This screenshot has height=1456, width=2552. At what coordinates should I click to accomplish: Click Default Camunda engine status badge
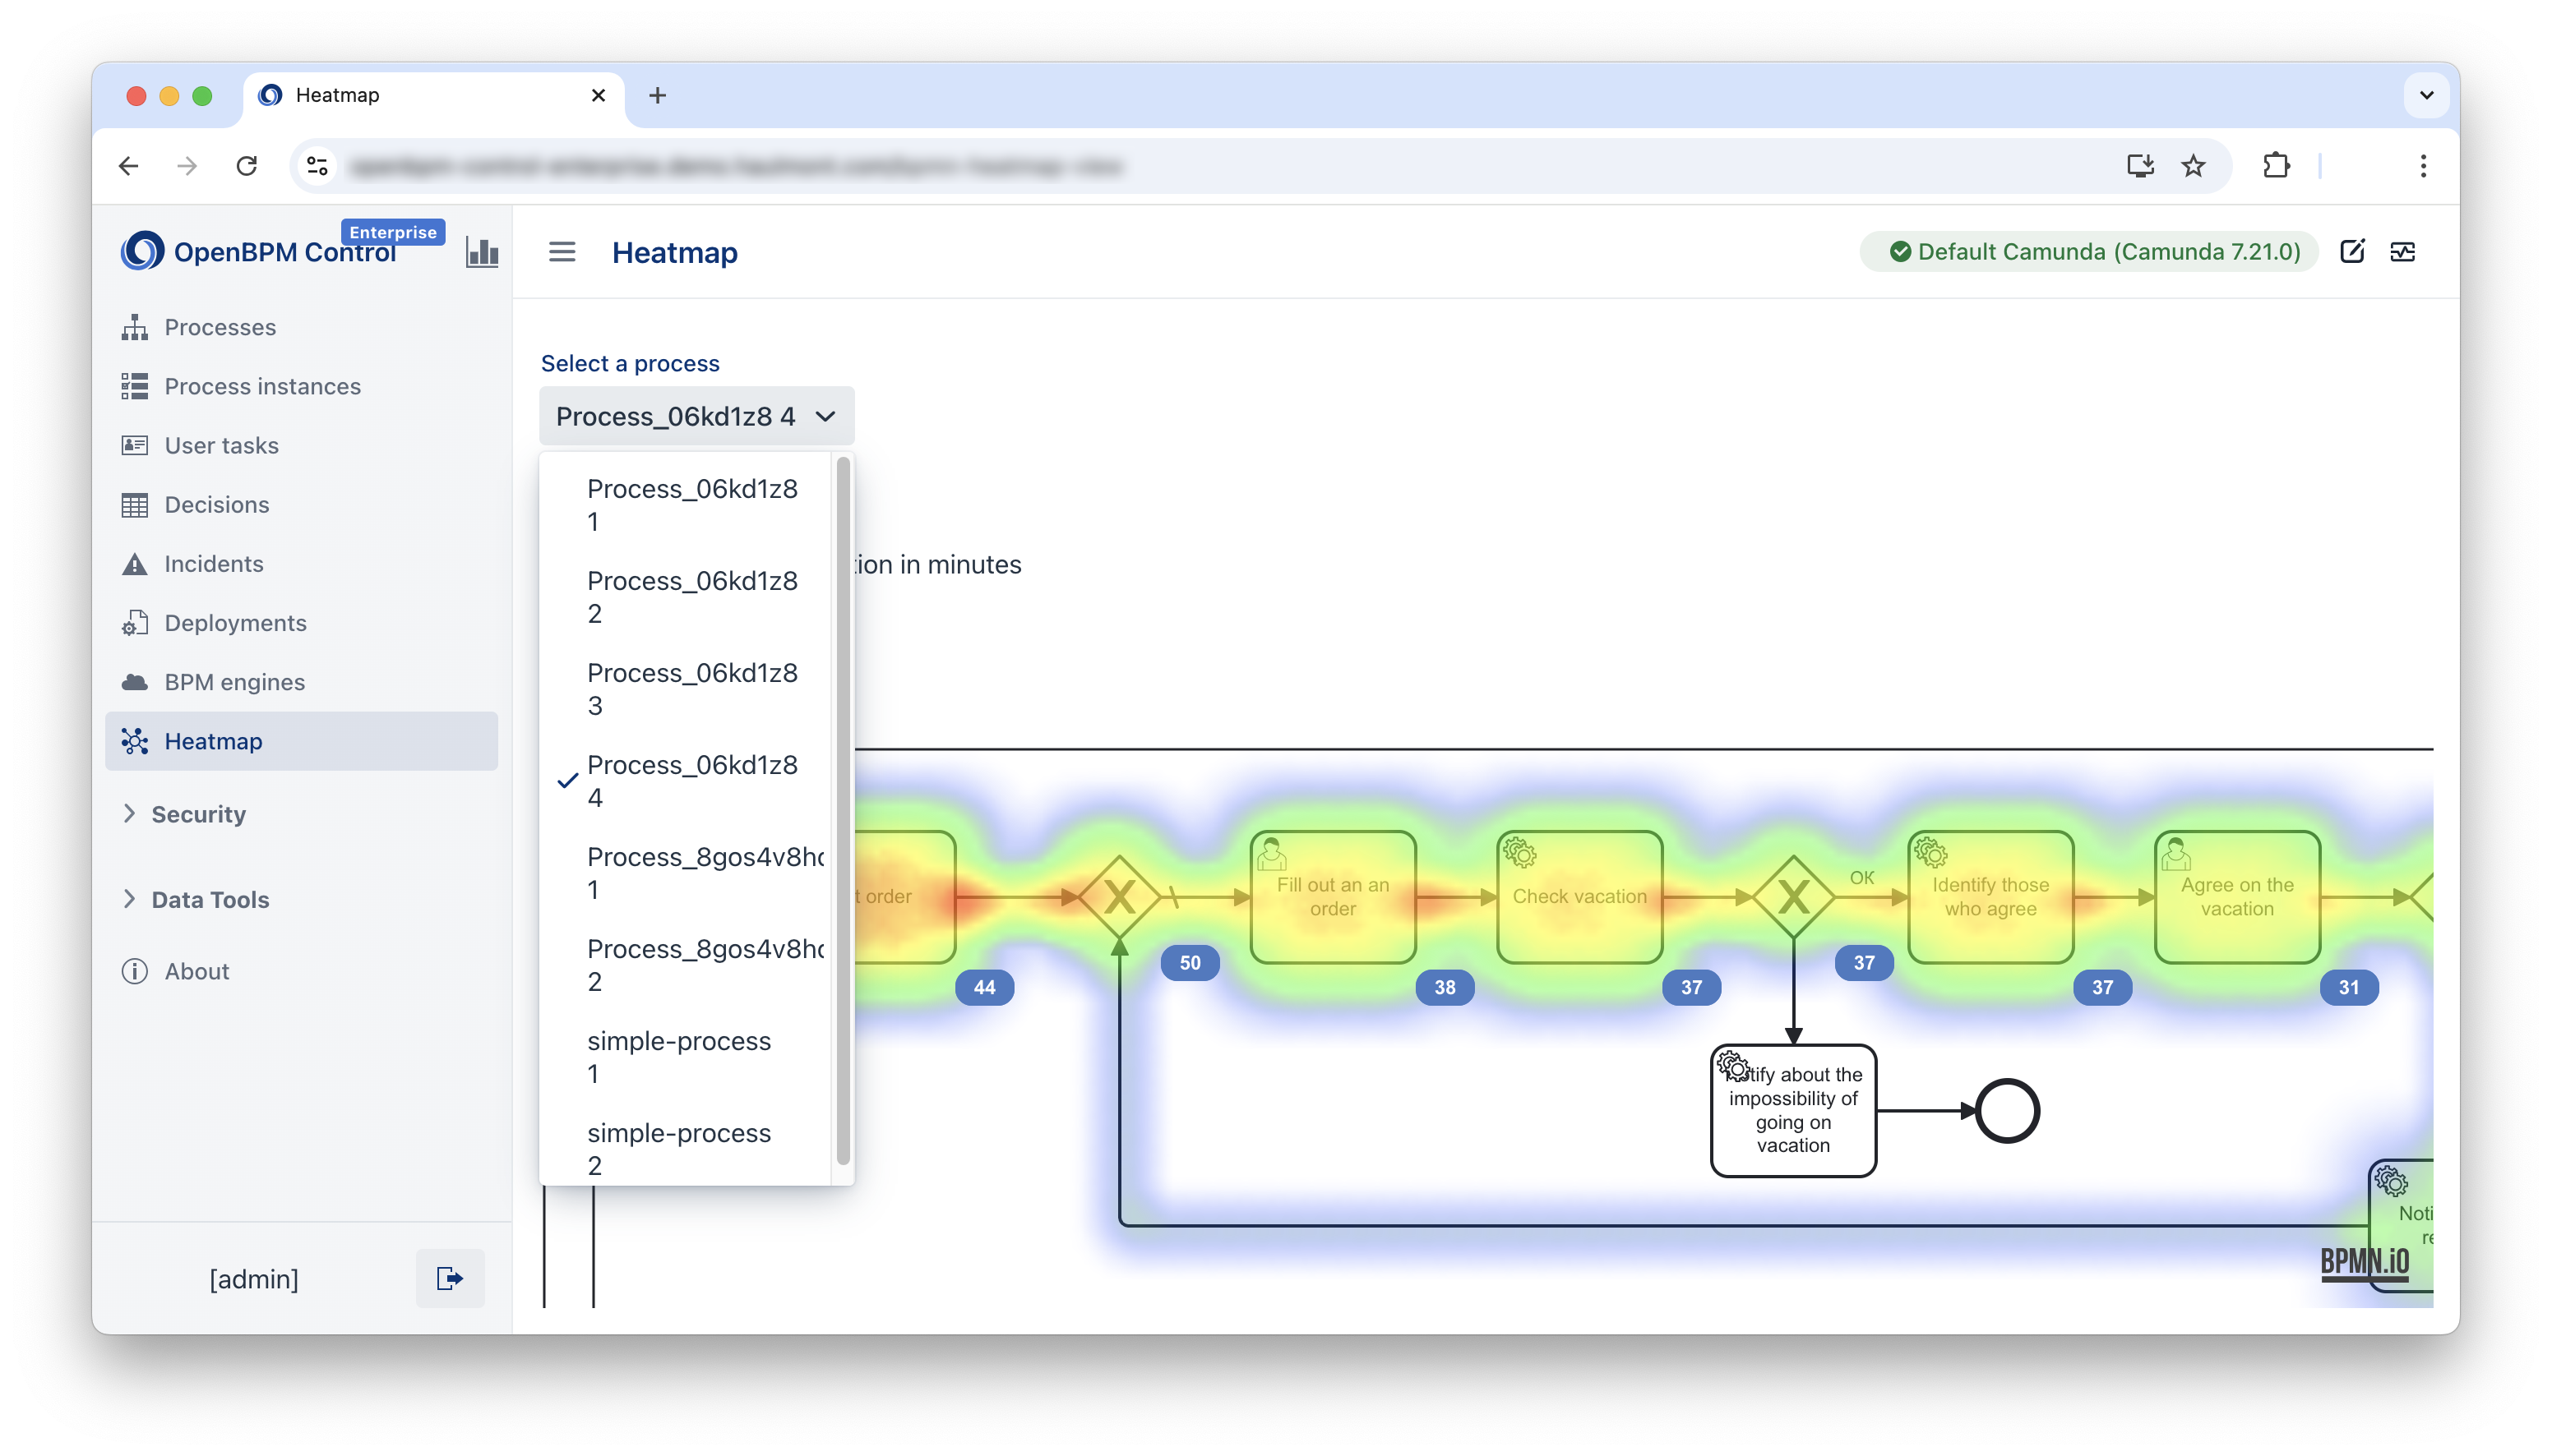pos(2095,252)
